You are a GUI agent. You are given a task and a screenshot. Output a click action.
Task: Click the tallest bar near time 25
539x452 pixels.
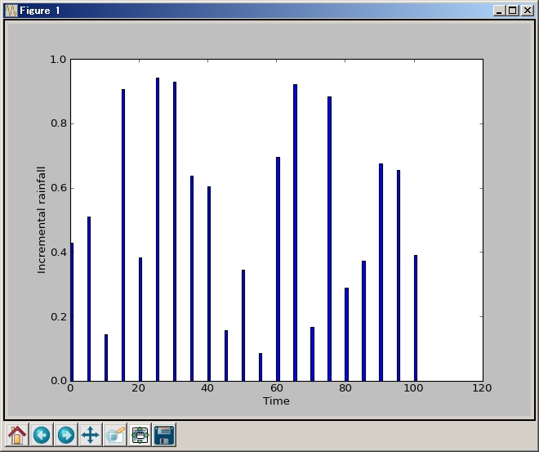[x=158, y=229]
